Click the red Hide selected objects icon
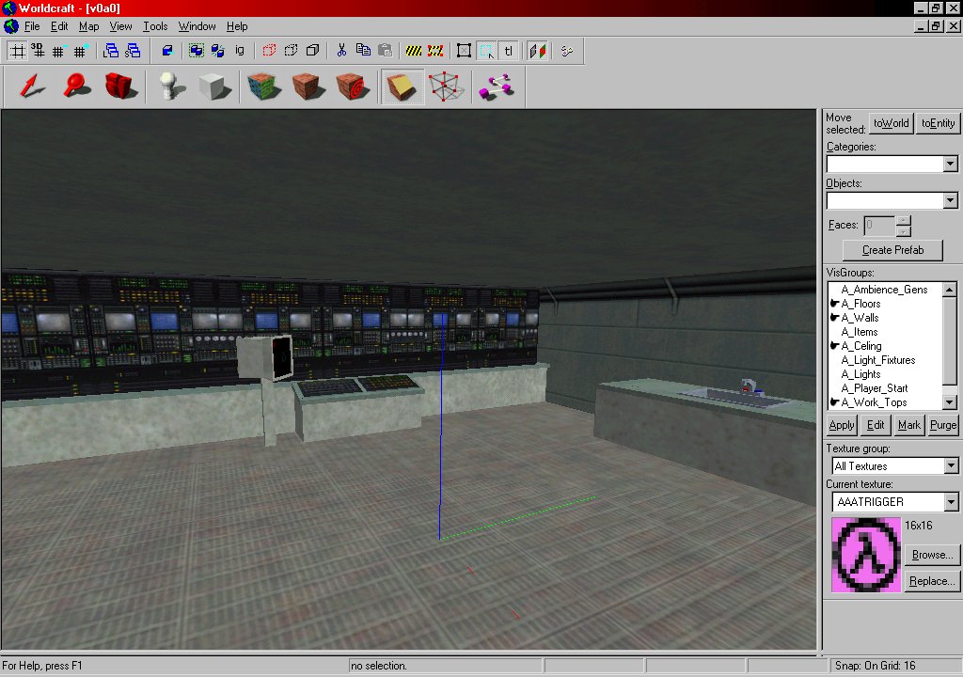 click(269, 51)
